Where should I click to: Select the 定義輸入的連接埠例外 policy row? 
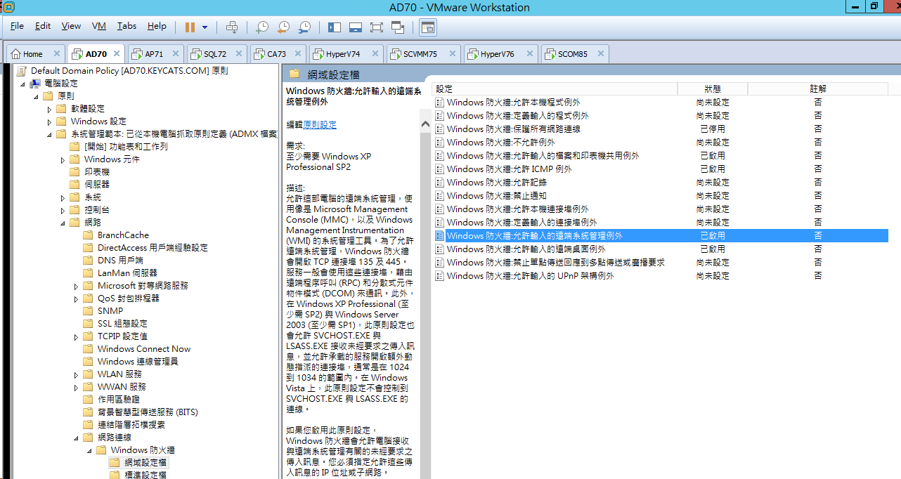pos(661,223)
